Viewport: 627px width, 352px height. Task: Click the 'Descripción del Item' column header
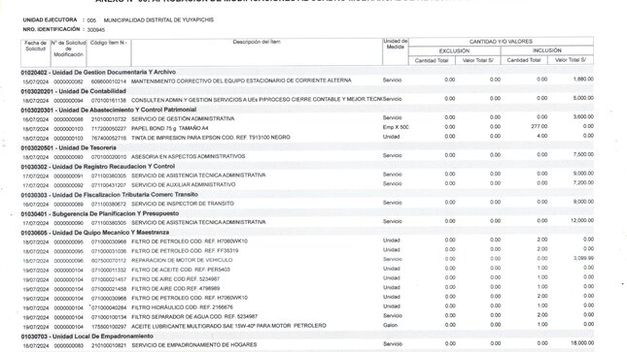pyautogui.click(x=257, y=42)
